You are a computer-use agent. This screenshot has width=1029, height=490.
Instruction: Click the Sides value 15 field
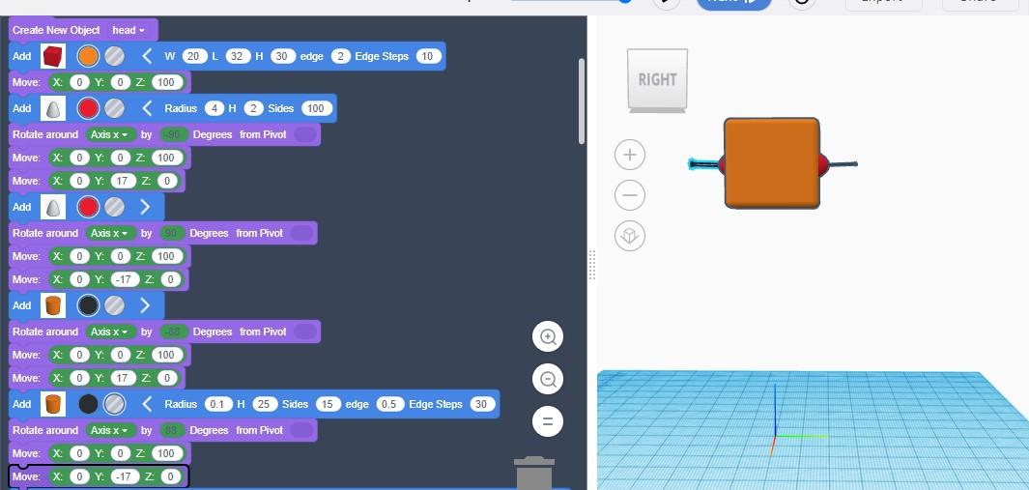(x=329, y=405)
